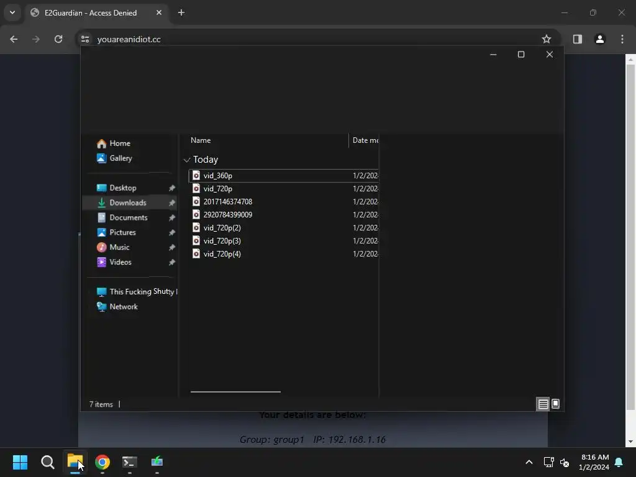
Task: Select the vid_720p(2) file
Action: point(283,227)
